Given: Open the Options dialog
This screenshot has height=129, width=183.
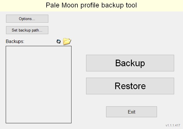Looking at the screenshot, I should point(27,19).
